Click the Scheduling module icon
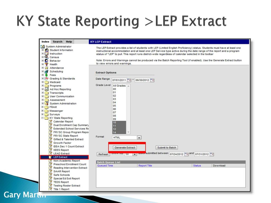The height and width of the screenshot is (203, 271). (47, 71)
